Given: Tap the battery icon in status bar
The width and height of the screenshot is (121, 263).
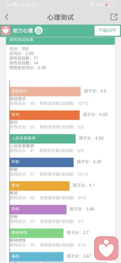Looking at the screenshot, I should coord(110,5).
